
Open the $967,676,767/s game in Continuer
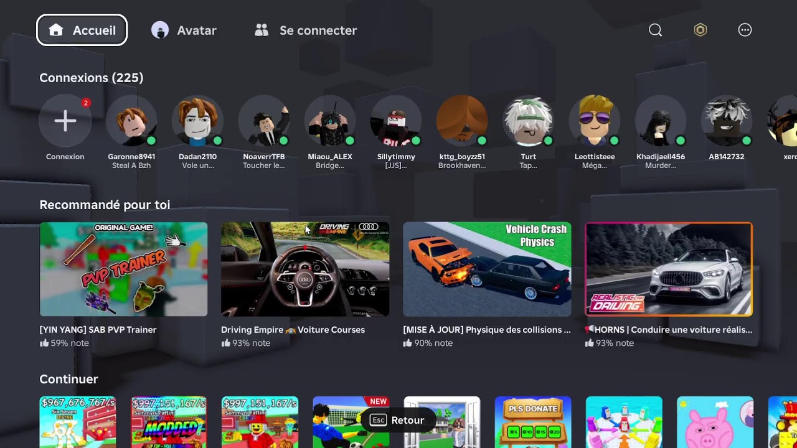coord(78,422)
